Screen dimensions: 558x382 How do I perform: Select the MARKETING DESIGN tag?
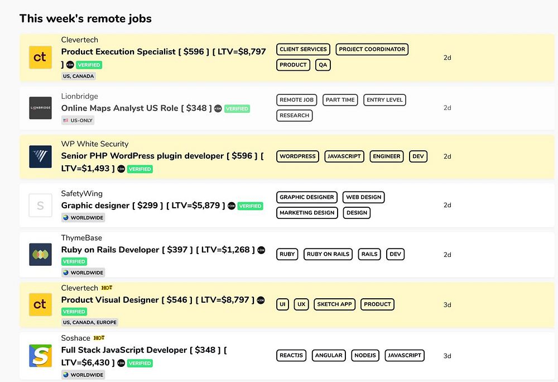point(307,213)
